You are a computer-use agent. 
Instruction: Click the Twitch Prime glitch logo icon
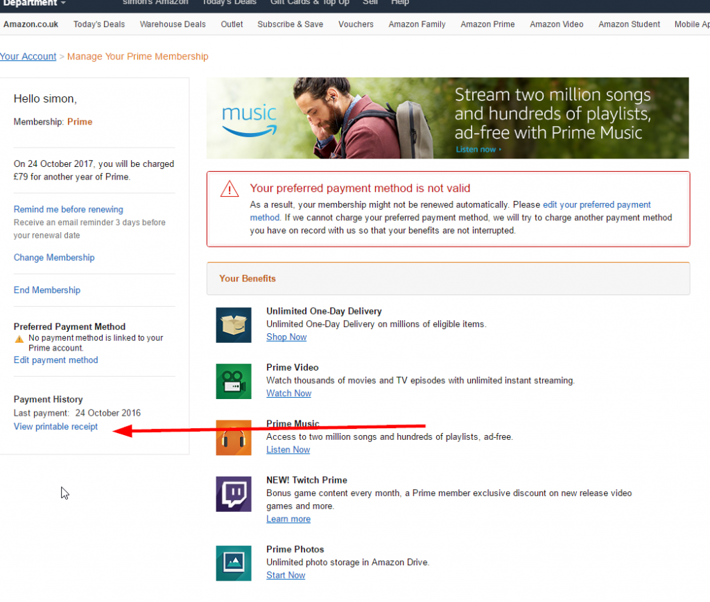[234, 494]
